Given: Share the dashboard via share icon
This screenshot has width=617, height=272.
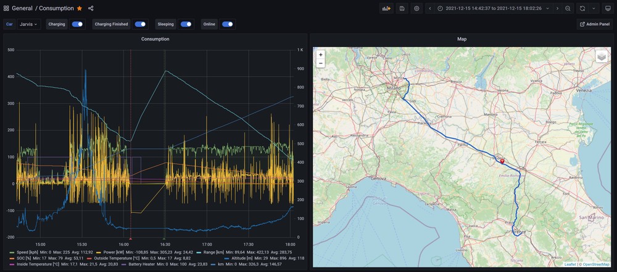Looking at the screenshot, I should tap(91, 9).
